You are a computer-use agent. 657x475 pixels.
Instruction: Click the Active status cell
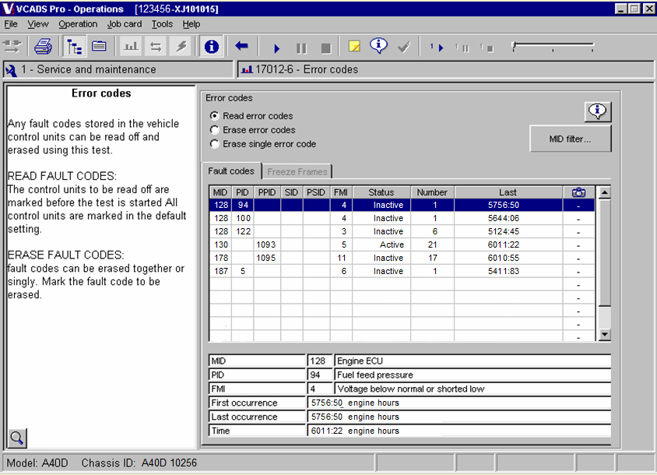(x=381, y=245)
